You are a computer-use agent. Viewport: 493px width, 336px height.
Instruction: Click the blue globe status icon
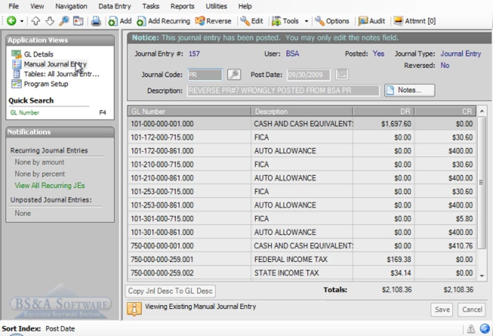485,328
